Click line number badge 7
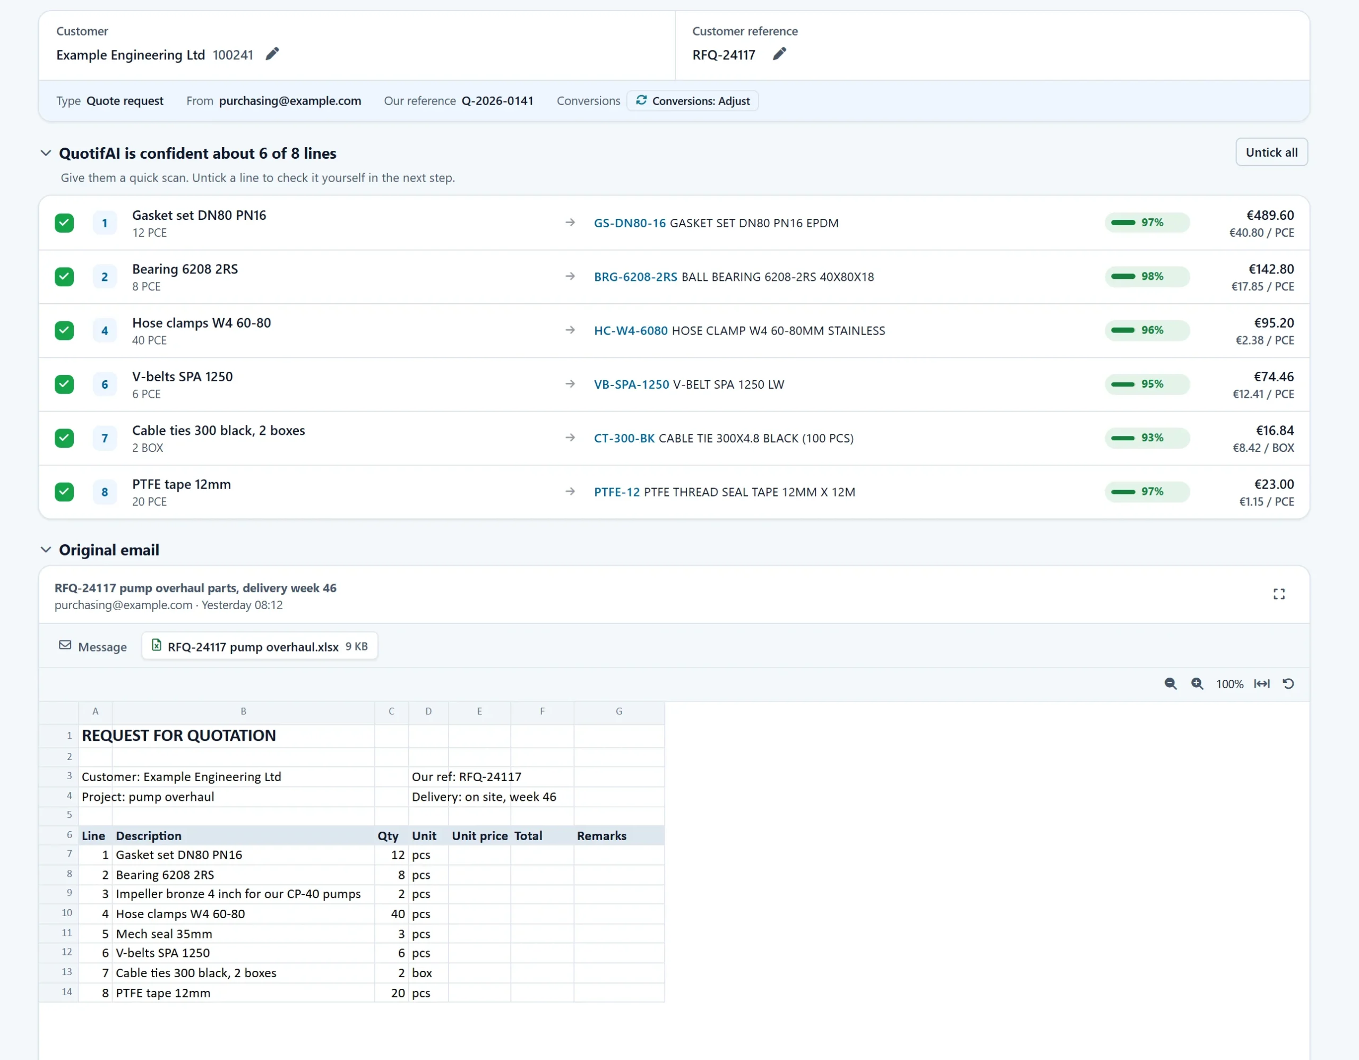Screen dimensions: 1359x1060 [x=105, y=438]
